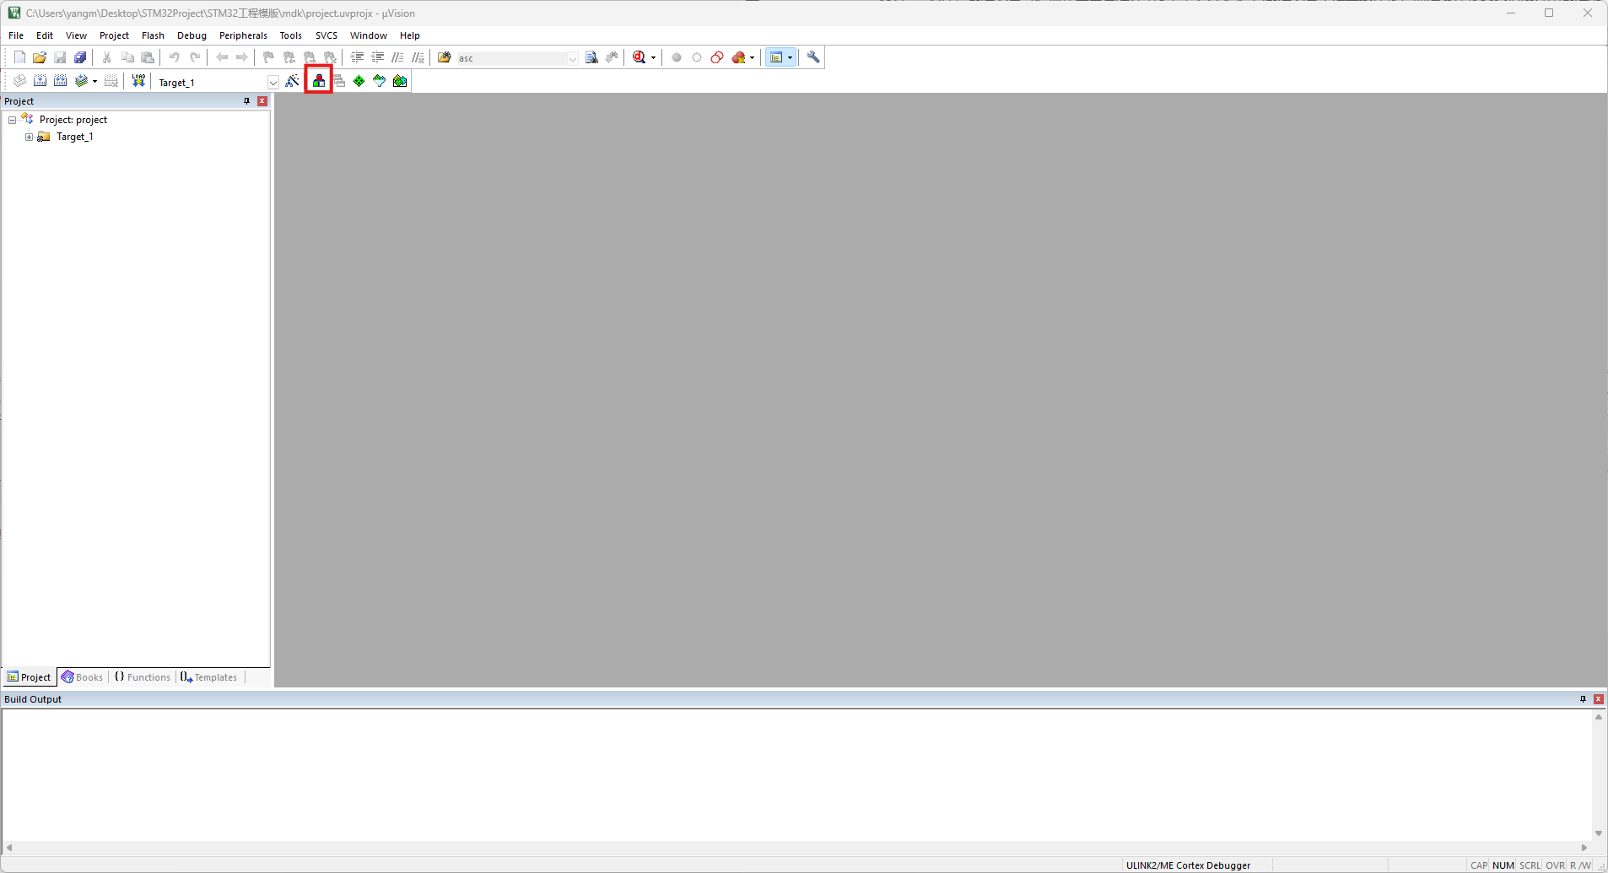Viewport: 1608px width, 873px height.
Task: Open Find in Files folder-binoculars icon
Action: (445, 57)
